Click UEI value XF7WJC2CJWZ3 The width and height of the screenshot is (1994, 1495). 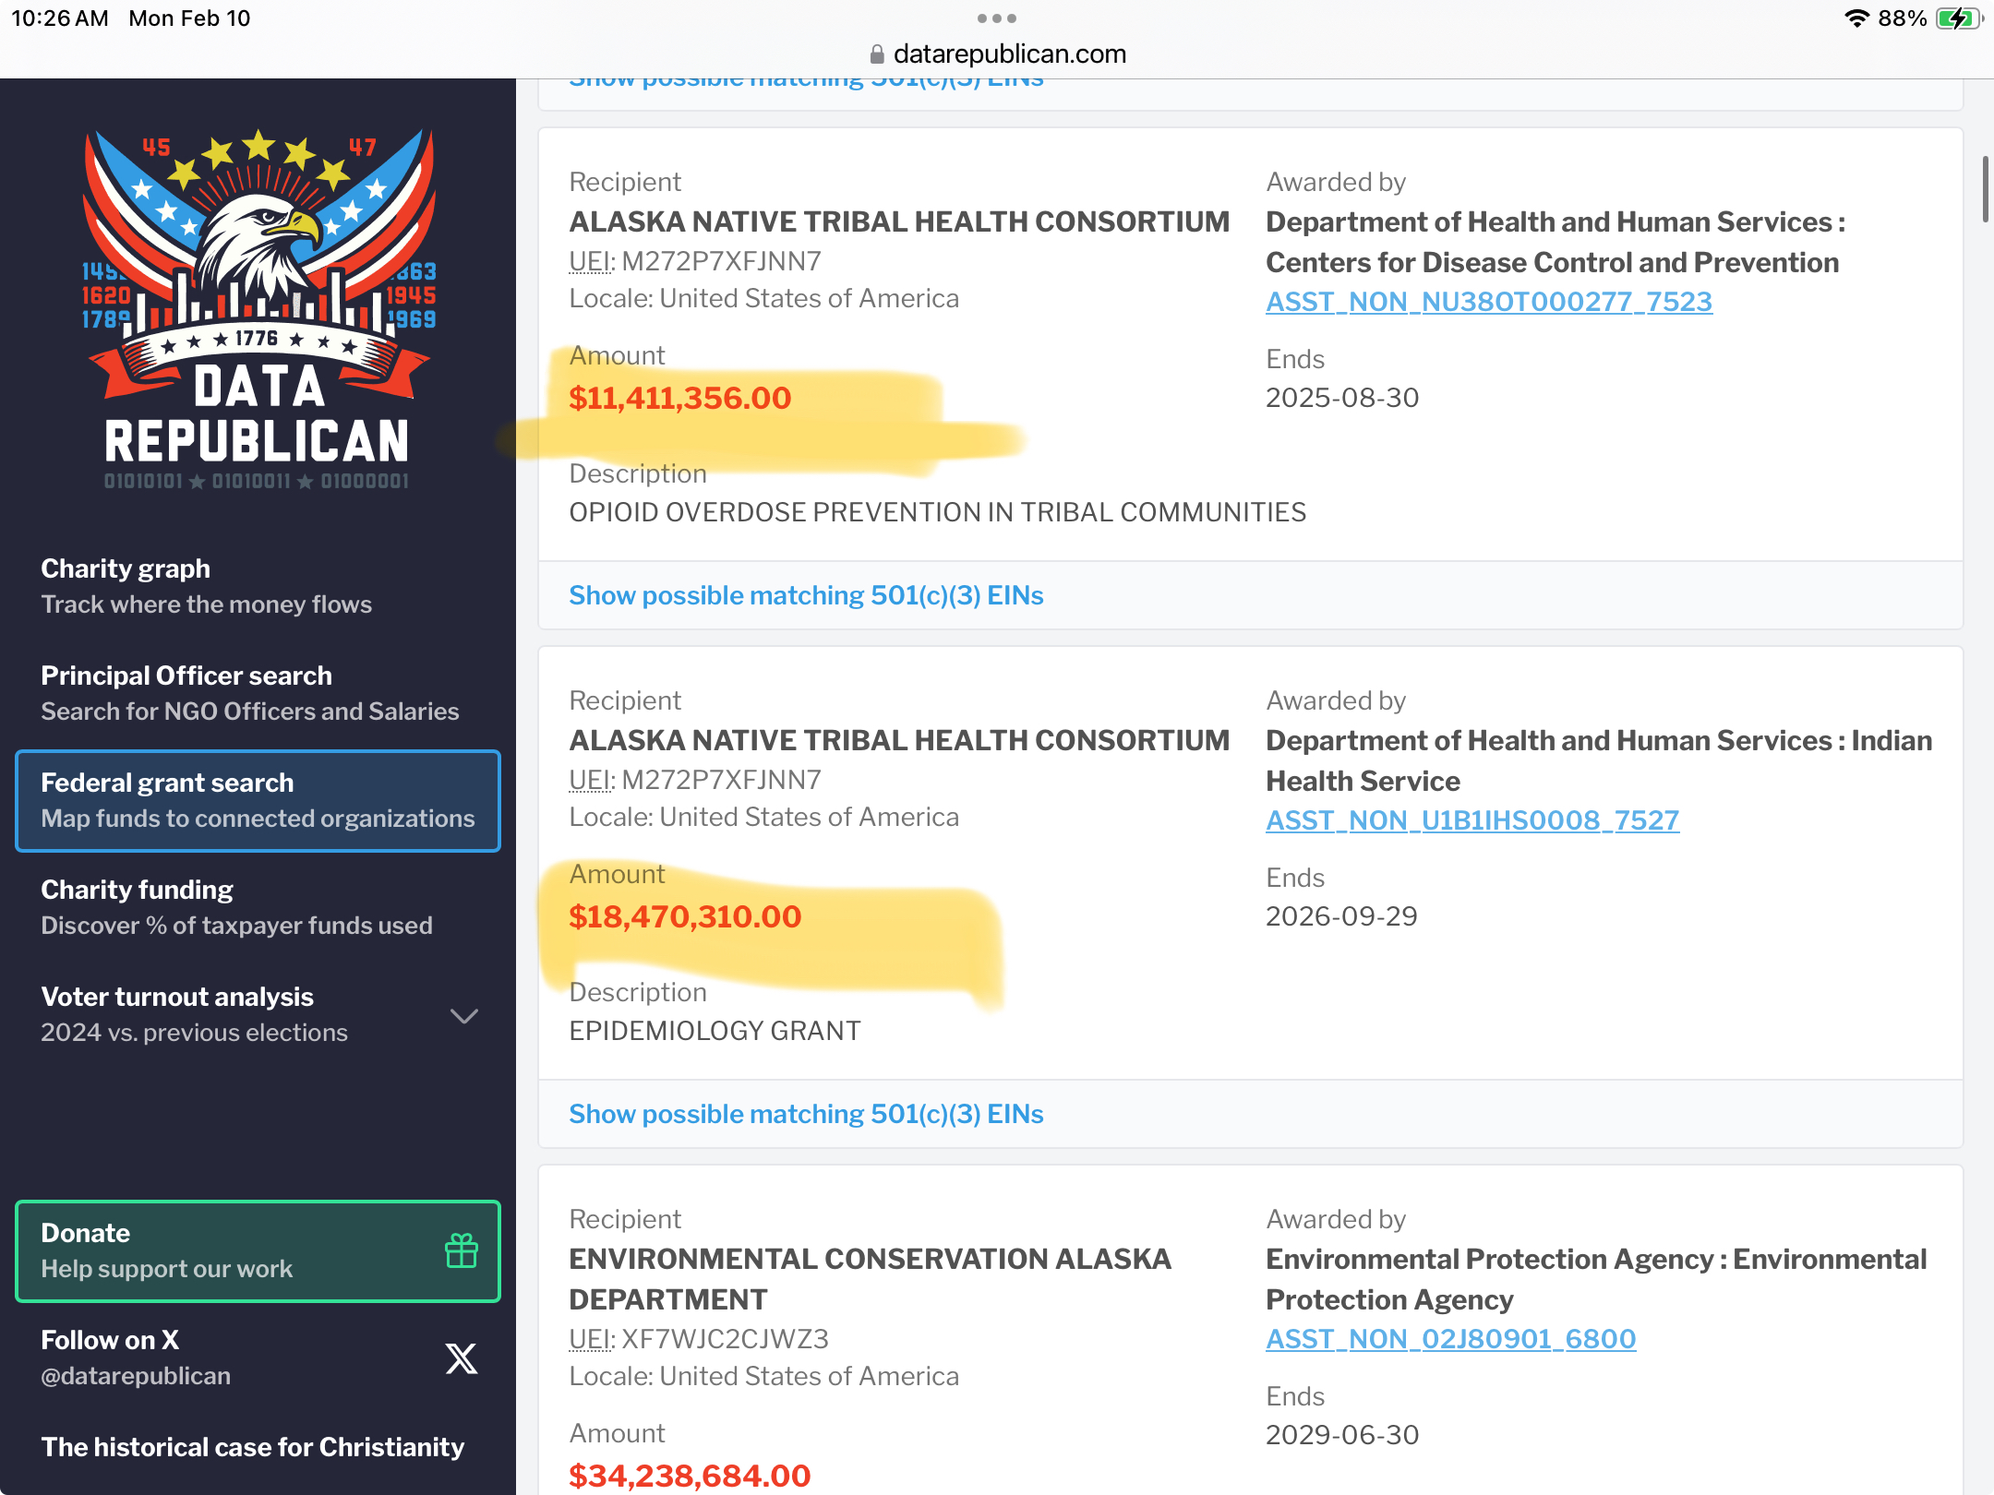(x=725, y=1339)
